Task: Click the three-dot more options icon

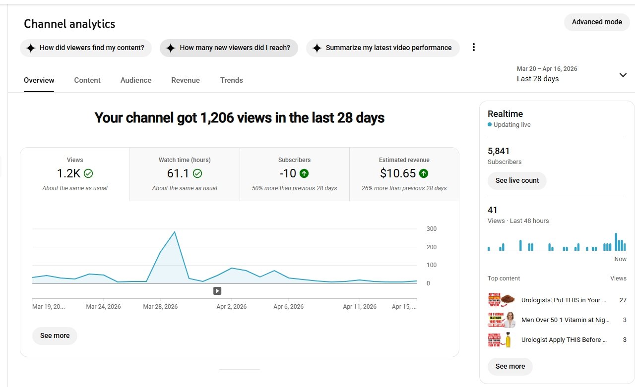Action: click(474, 48)
